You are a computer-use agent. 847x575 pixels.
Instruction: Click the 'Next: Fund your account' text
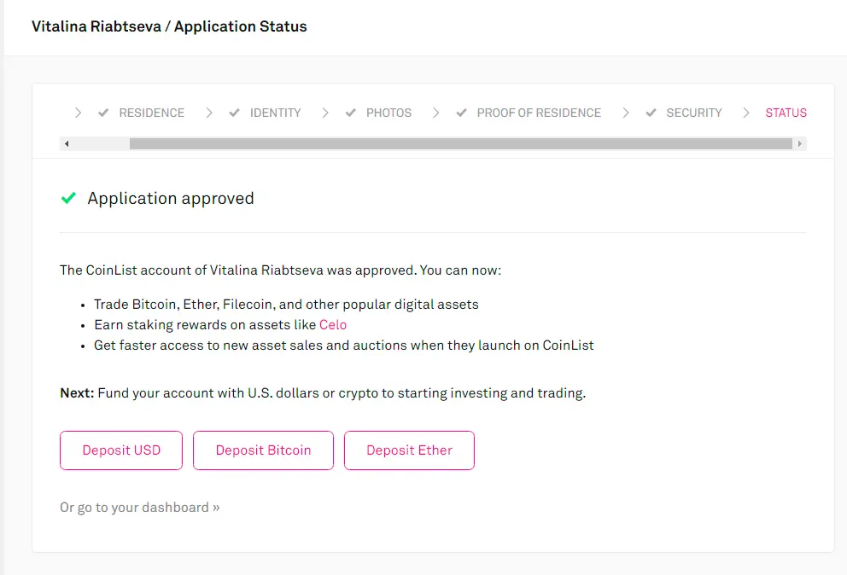click(x=323, y=393)
